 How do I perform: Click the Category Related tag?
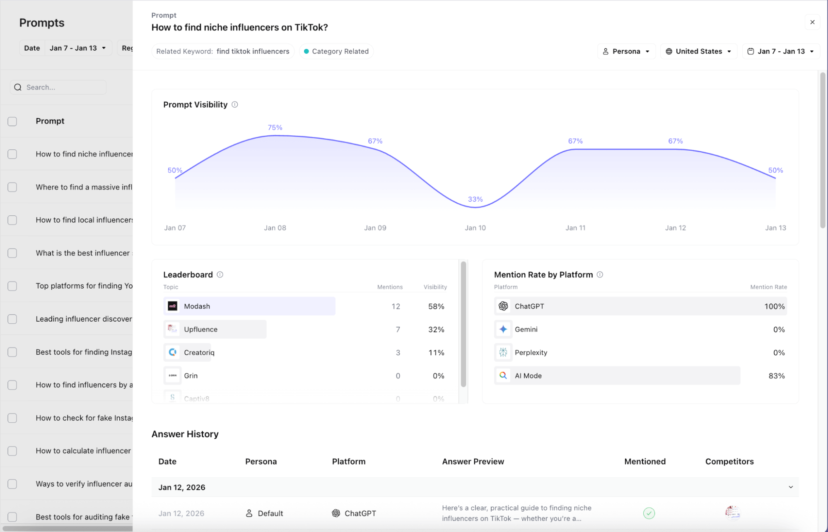336,51
